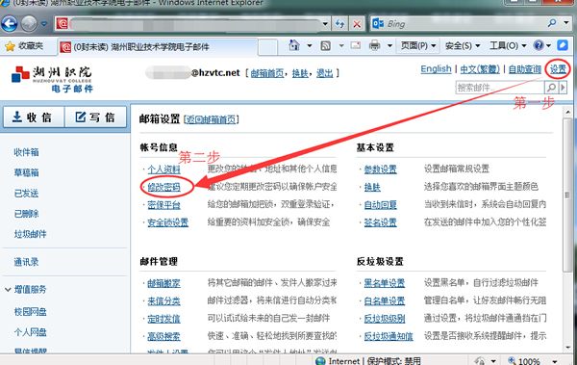Click the Read Mail envelope toolbar icon
Screen dimensions: 577x365
click(x=356, y=45)
